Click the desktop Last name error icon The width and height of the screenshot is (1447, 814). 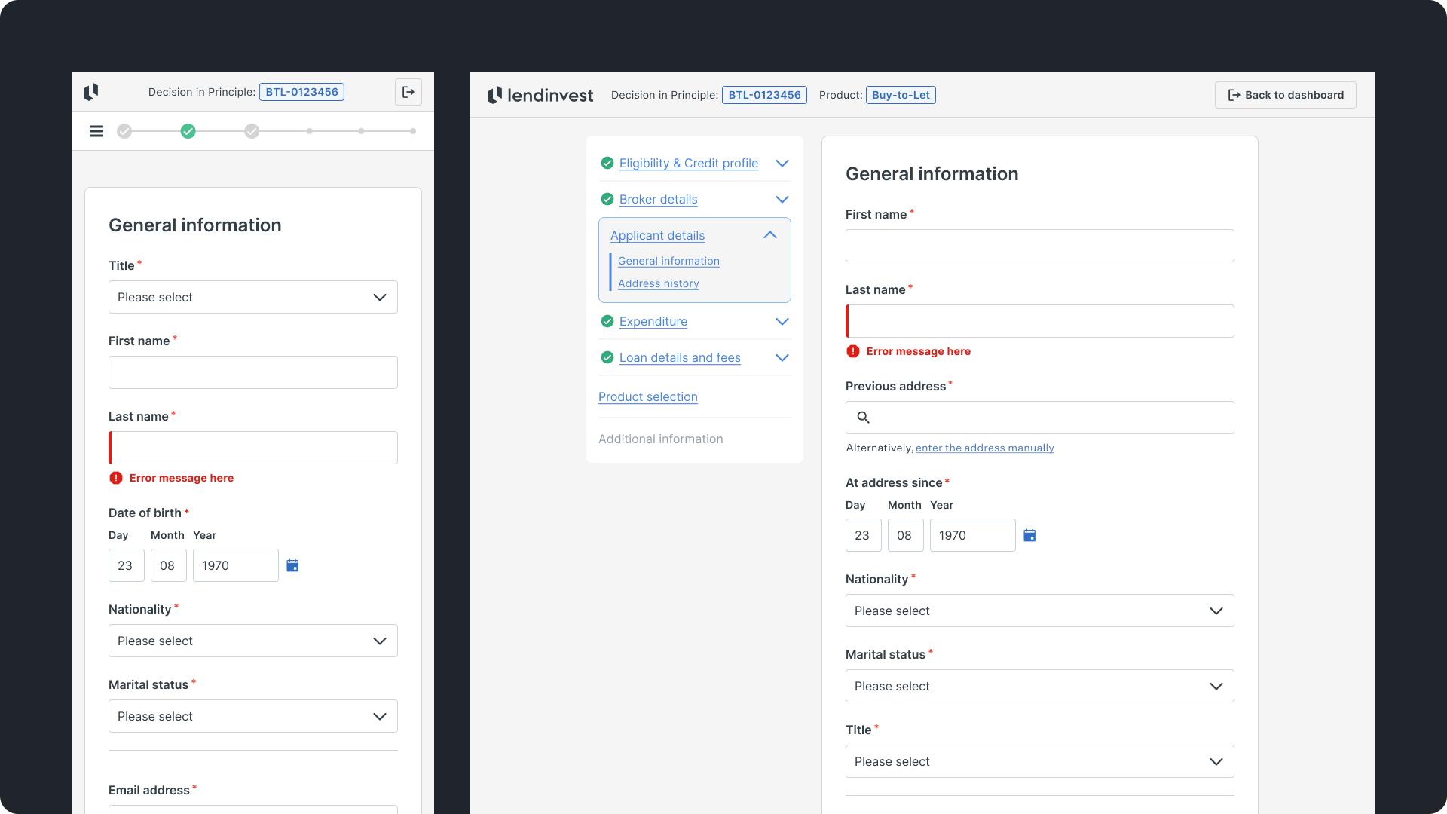click(x=853, y=351)
